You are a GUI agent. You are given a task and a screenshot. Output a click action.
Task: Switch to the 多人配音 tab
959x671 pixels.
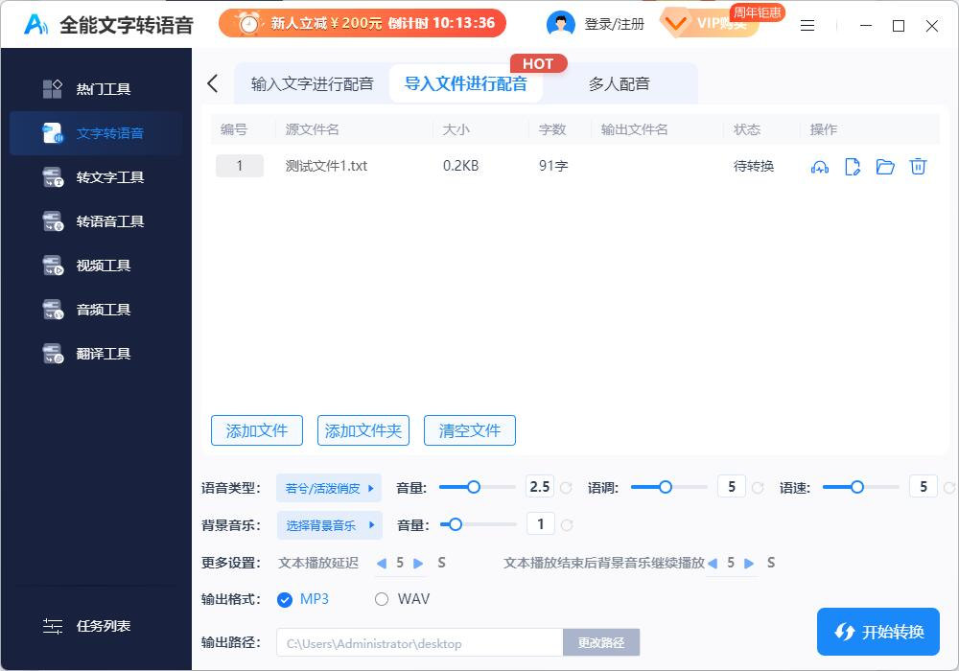(x=619, y=83)
